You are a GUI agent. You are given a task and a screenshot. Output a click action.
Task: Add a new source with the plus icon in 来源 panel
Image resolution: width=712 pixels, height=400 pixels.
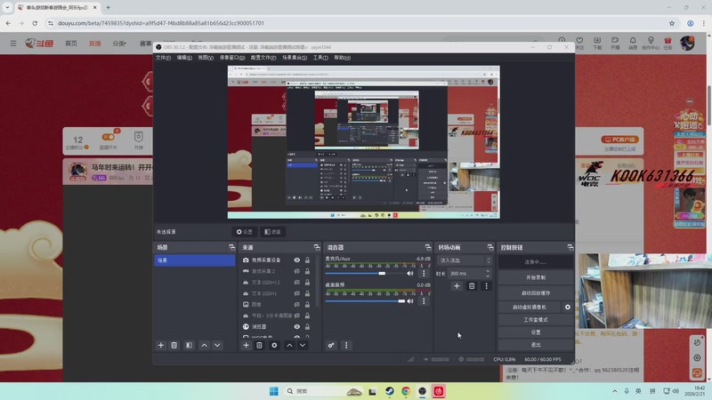247,345
